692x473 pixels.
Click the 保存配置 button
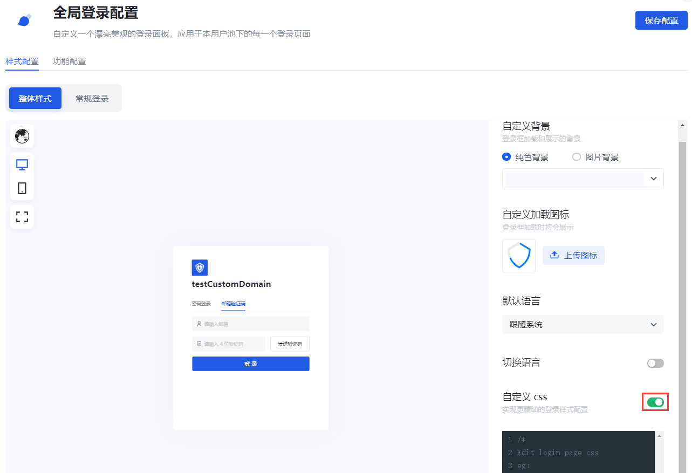(661, 20)
